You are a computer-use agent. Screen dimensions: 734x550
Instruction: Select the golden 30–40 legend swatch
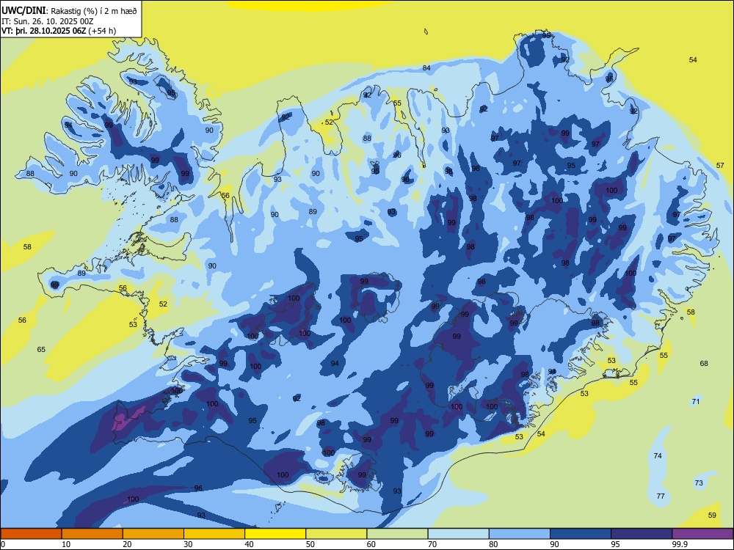click(214, 534)
